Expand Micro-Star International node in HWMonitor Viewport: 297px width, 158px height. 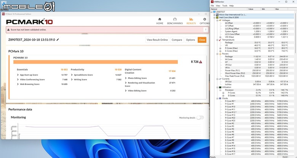tap(214, 15)
